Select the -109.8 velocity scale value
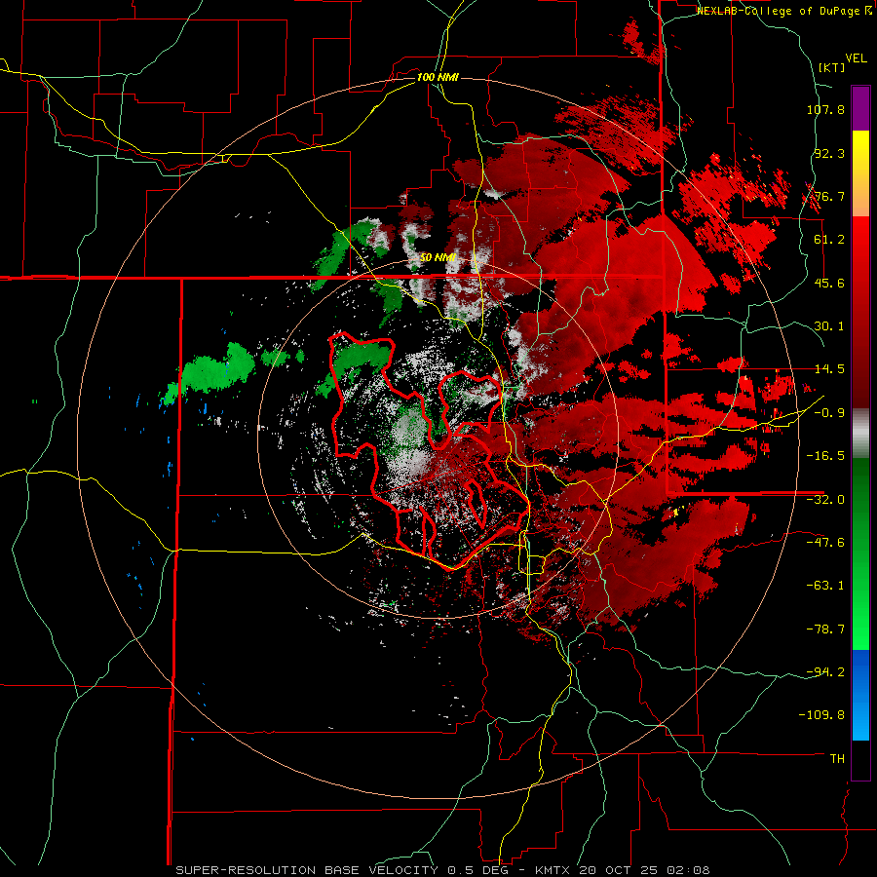Image resolution: width=877 pixels, height=877 pixels. (x=822, y=715)
